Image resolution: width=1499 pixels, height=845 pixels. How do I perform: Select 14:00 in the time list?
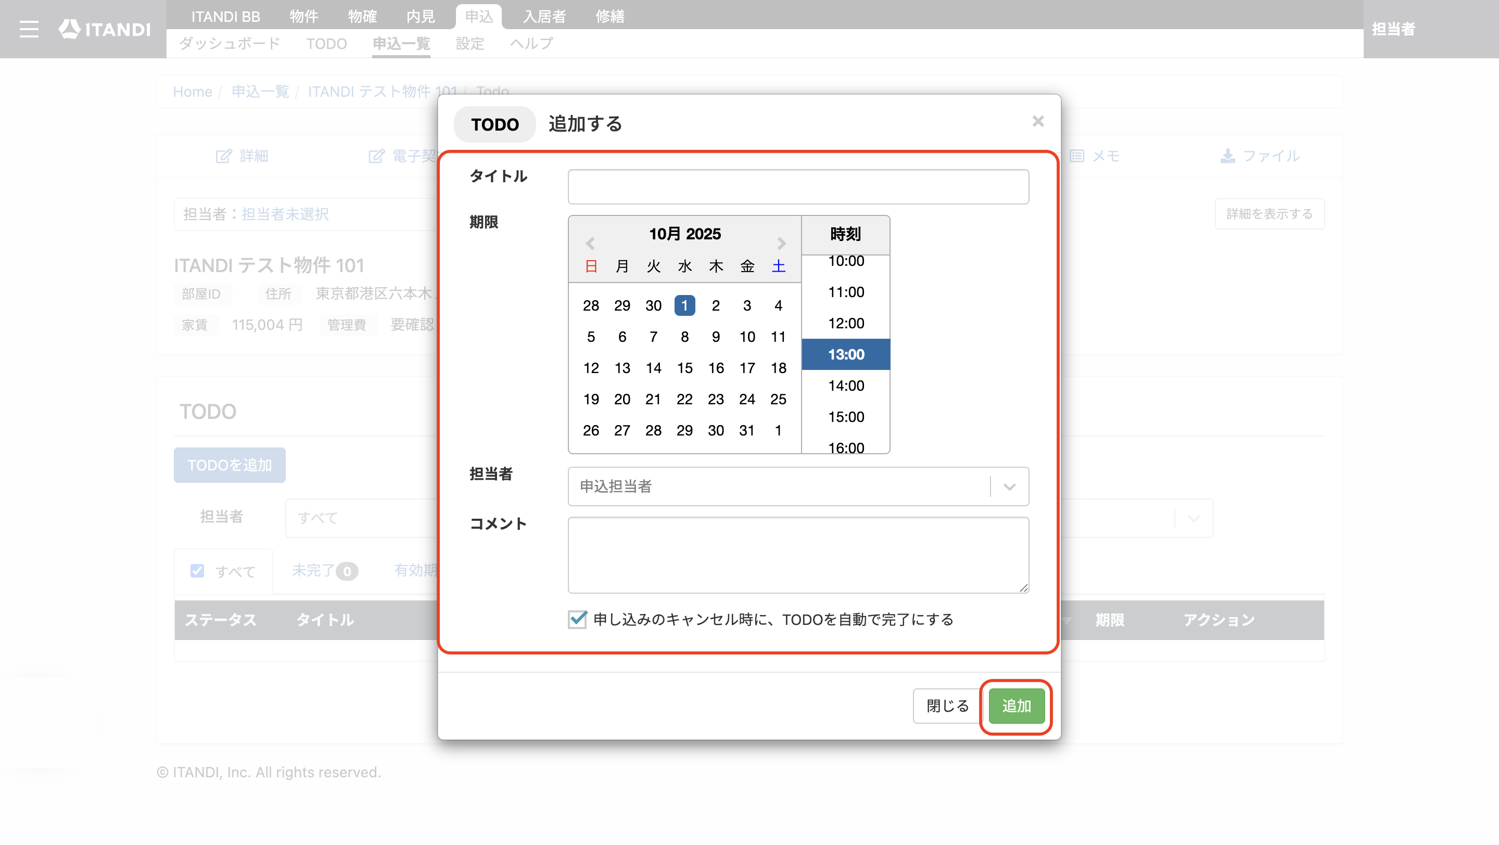point(845,386)
